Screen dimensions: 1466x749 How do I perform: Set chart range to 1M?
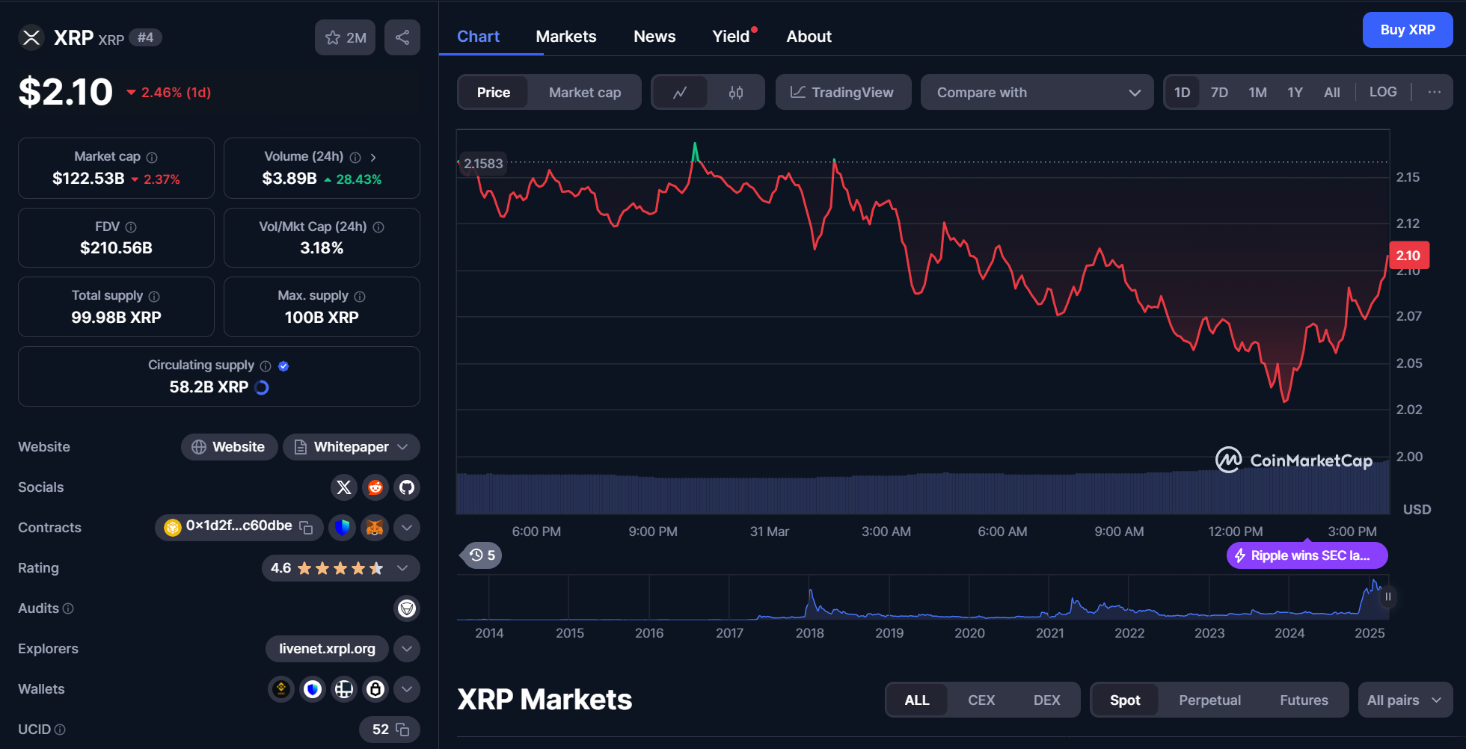click(x=1257, y=93)
